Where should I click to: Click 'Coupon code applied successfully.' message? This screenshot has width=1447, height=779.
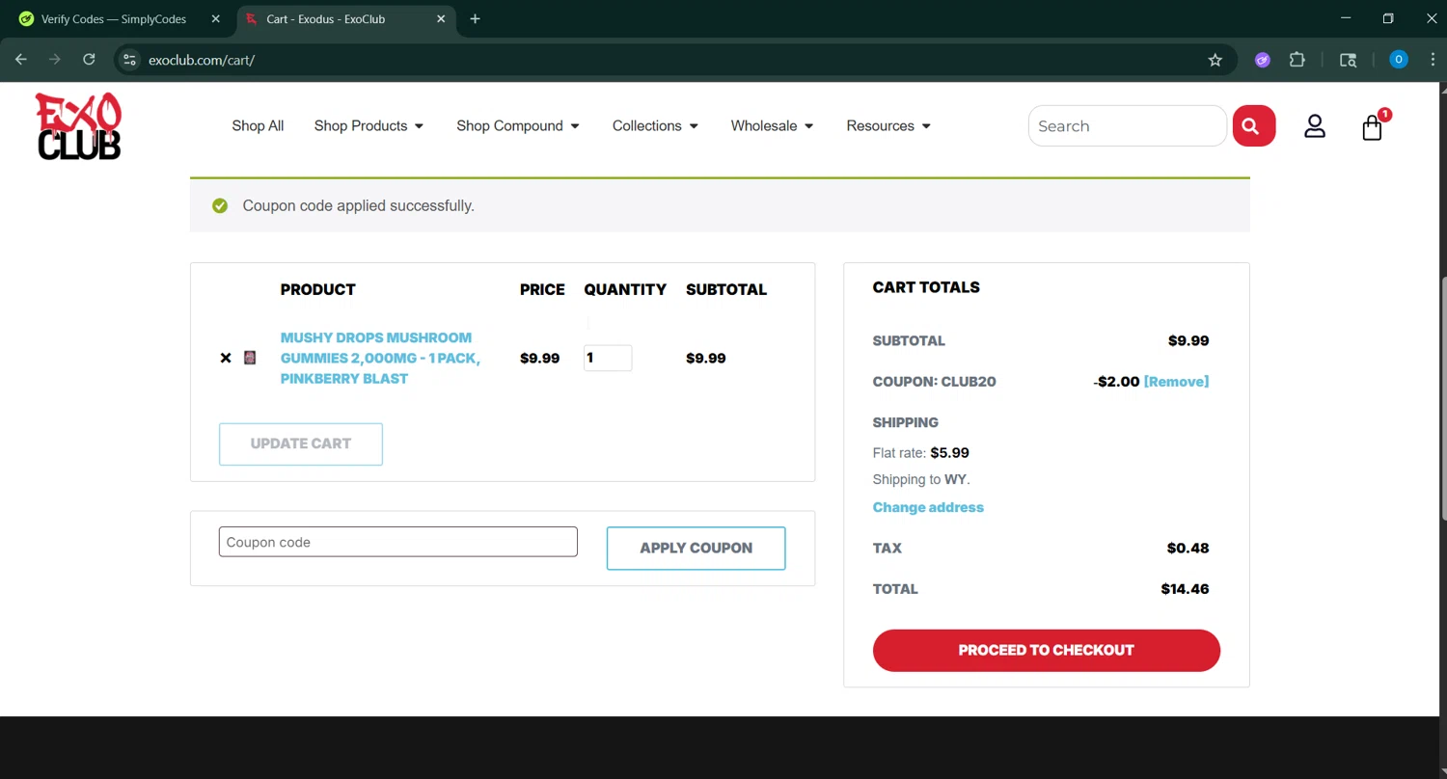tap(359, 205)
